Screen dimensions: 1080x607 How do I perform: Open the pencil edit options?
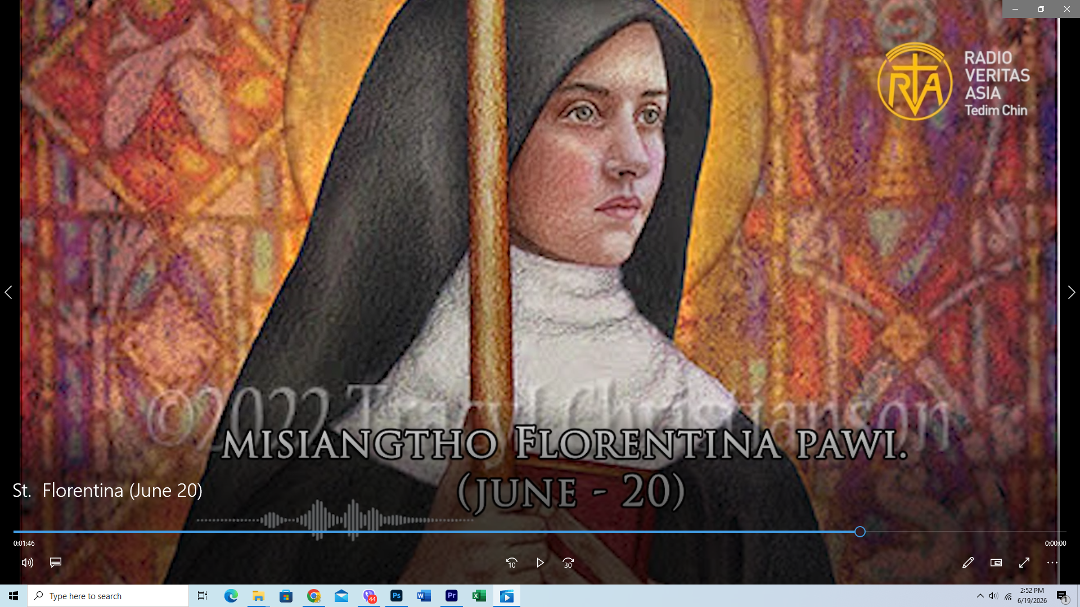point(968,563)
